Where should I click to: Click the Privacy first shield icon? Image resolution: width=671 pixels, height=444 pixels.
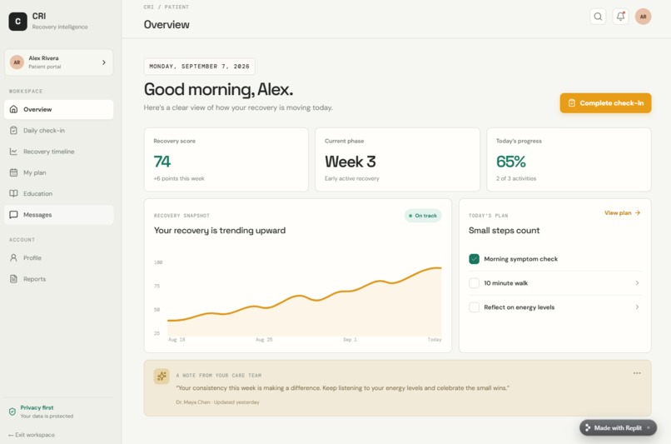click(12, 412)
